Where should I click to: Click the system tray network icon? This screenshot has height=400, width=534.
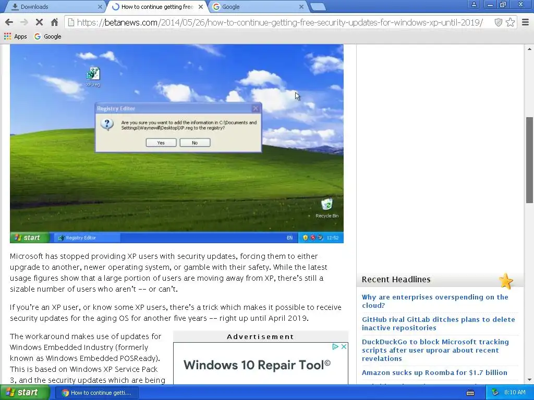coord(495,393)
